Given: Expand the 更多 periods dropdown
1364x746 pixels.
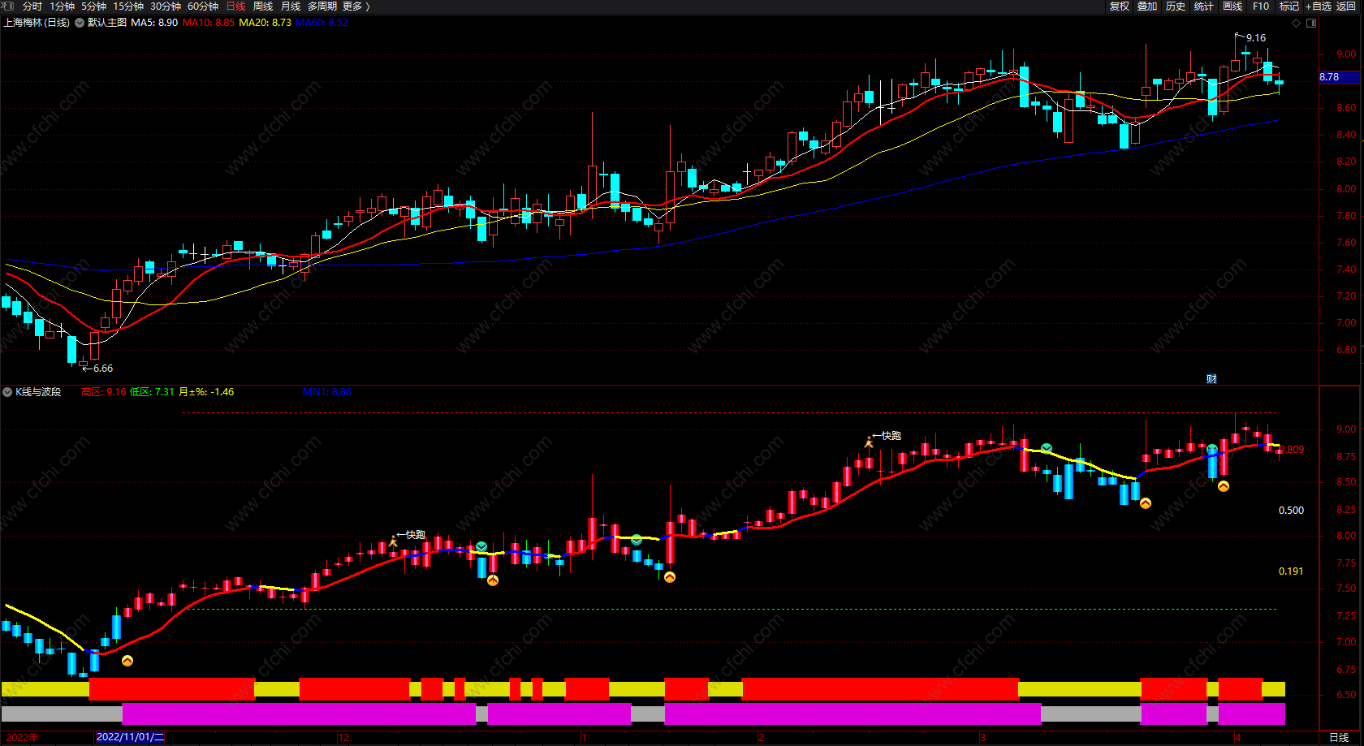Looking at the screenshot, I should [356, 6].
